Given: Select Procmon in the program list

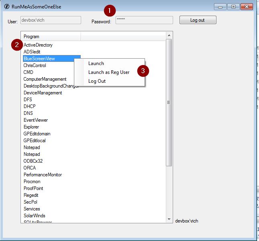Looking at the screenshot, I should (x=32, y=182).
